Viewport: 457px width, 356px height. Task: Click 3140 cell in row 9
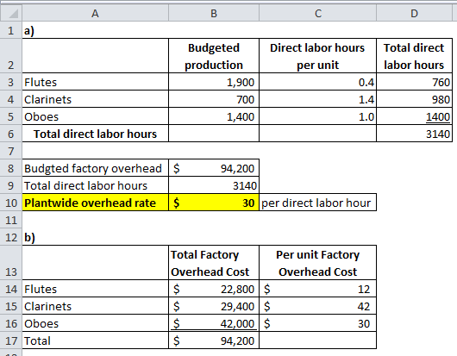[214, 185]
